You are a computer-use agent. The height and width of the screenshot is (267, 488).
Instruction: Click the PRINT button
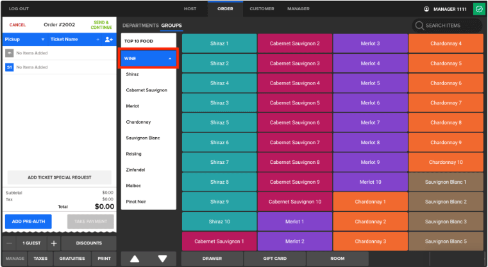104,259
